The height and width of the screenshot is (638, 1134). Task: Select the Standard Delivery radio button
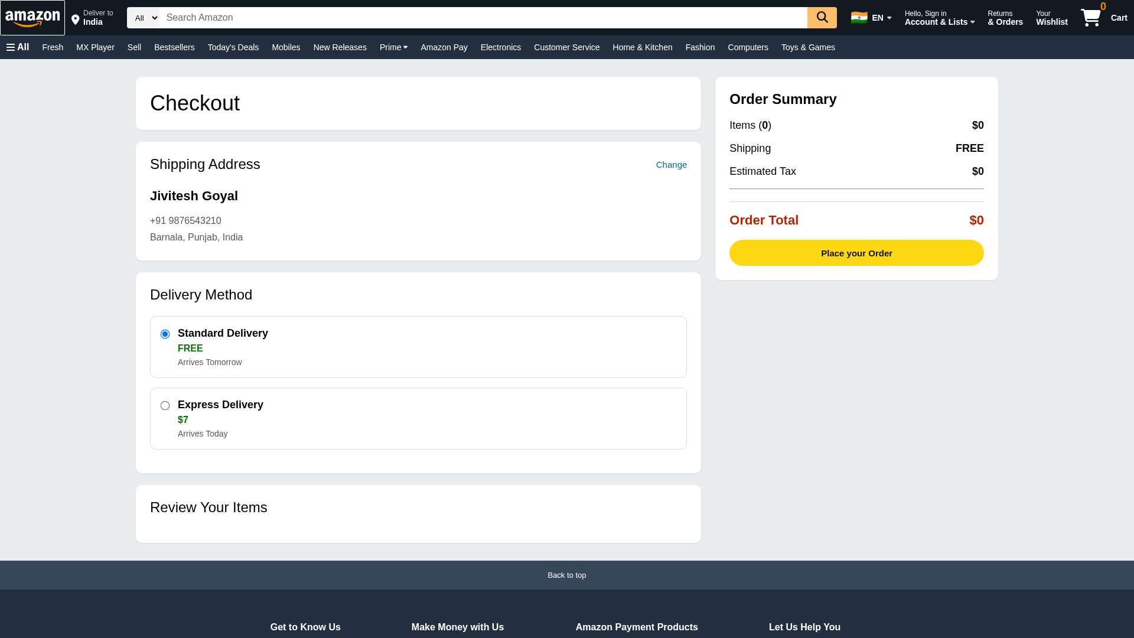[x=165, y=334]
